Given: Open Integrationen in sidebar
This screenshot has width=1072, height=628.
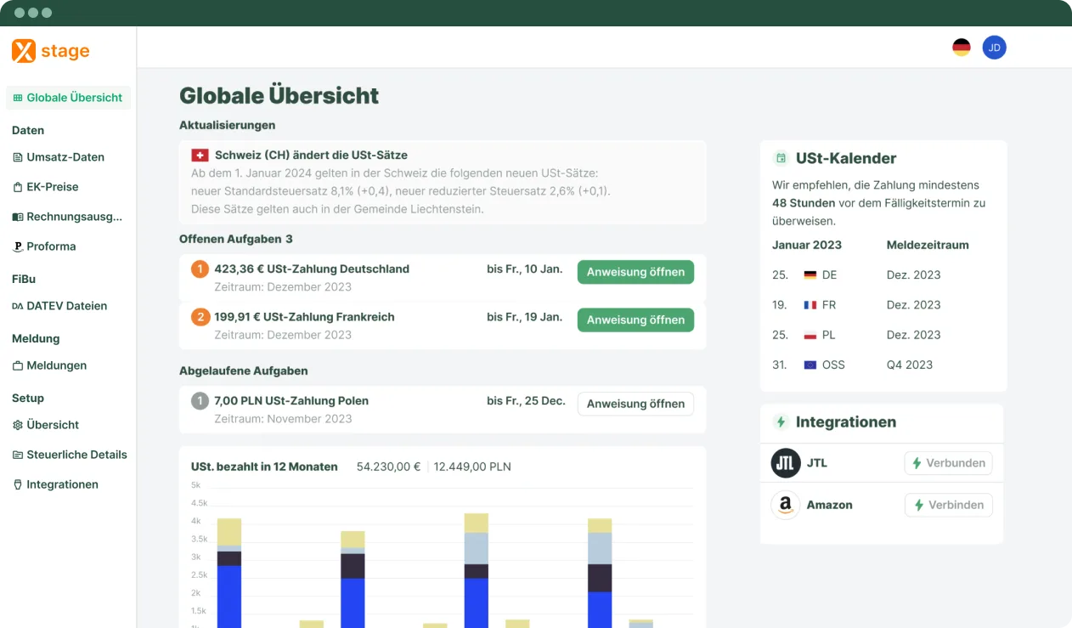Looking at the screenshot, I should [x=55, y=484].
